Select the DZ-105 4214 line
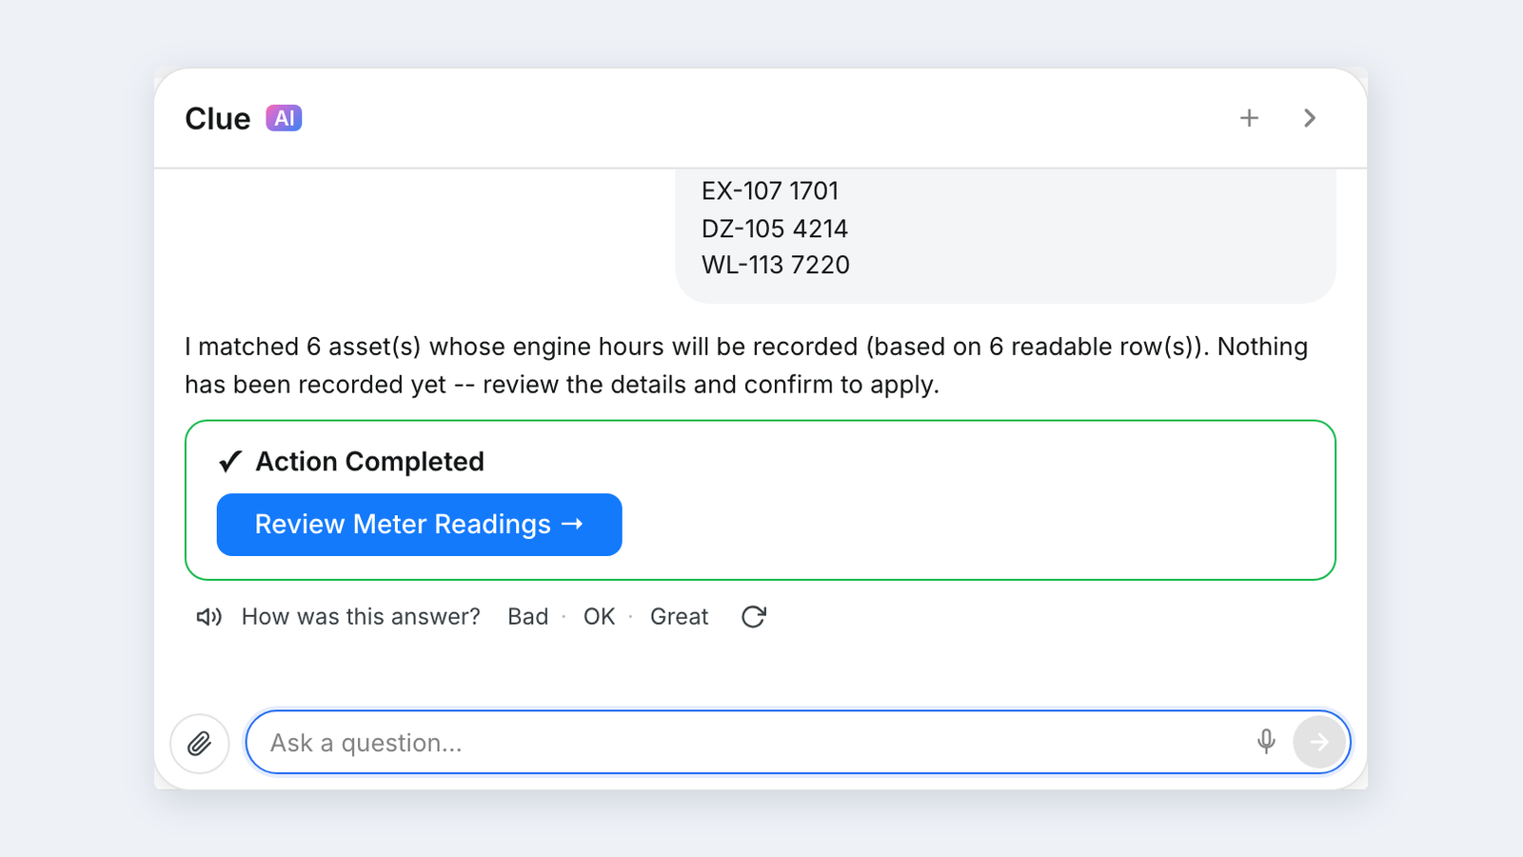 (775, 229)
